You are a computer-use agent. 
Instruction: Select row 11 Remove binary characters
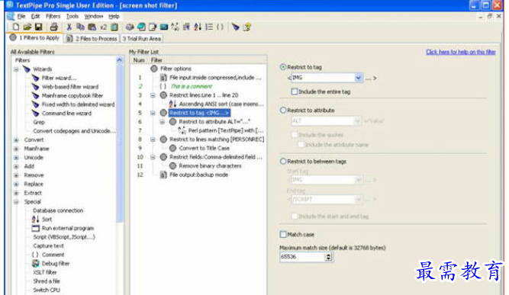[x=210, y=166]
